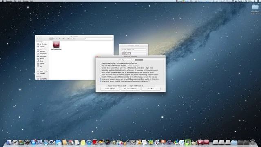This screenshot has width=261, height=147.
Task: Click the Test Run button
Action: [x=151, y=89]
